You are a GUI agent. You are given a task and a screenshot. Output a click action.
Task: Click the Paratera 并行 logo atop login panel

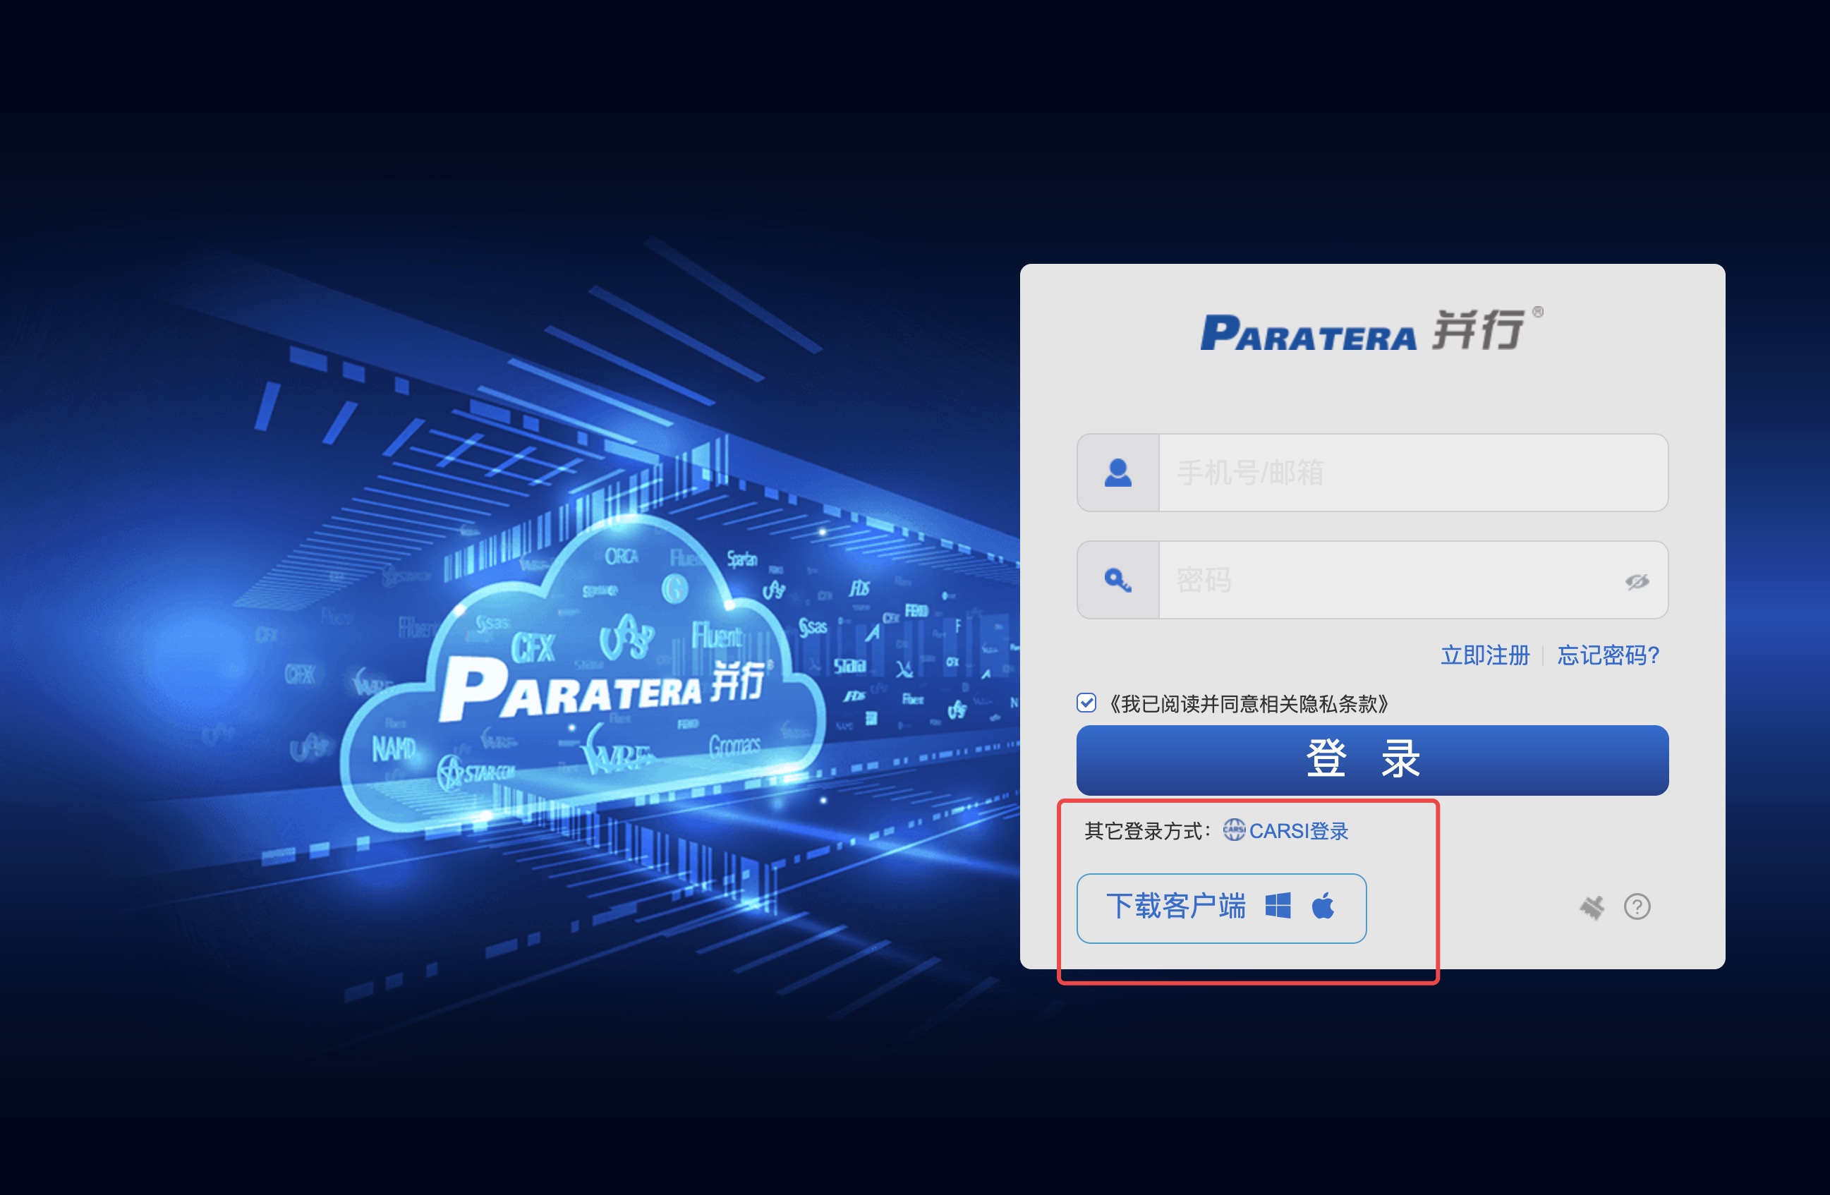coord(1371,332)
